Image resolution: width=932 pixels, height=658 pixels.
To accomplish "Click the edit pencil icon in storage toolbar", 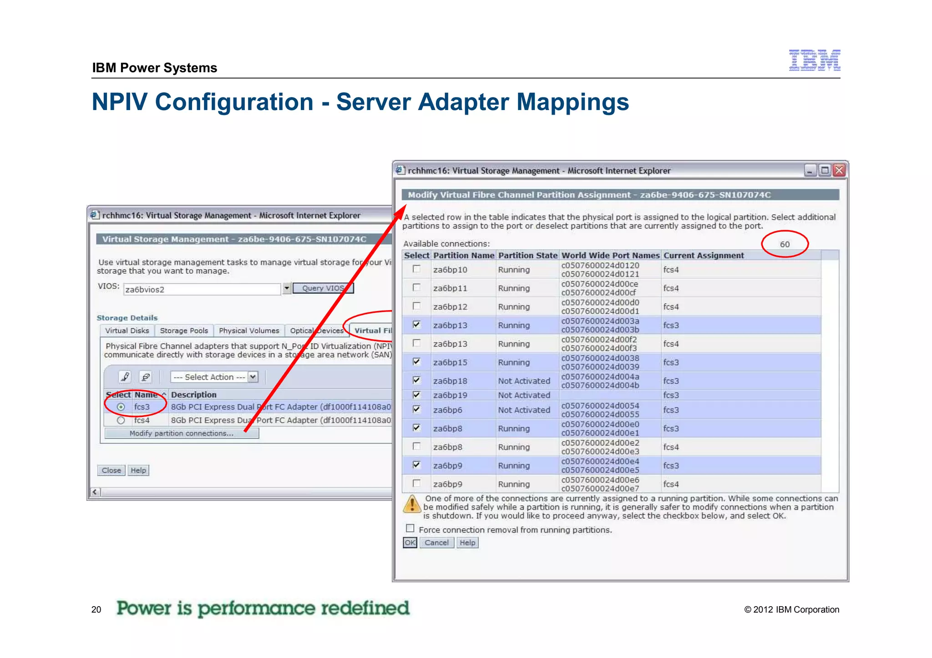I will pos(125,377).
